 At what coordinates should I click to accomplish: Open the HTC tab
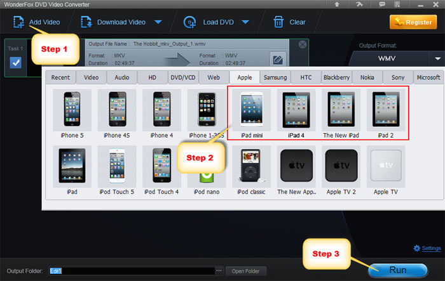coord(306,77)
